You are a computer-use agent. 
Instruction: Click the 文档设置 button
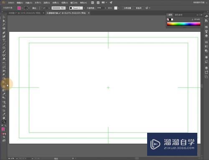click(x=127, y=8)
